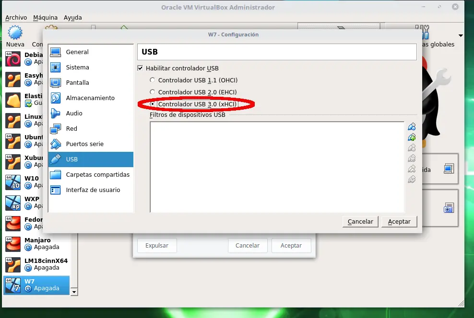Screen dimensions: 474x318
Task: Open the Máquina menu
Action: pyautogui.click(x=46, y=18)
